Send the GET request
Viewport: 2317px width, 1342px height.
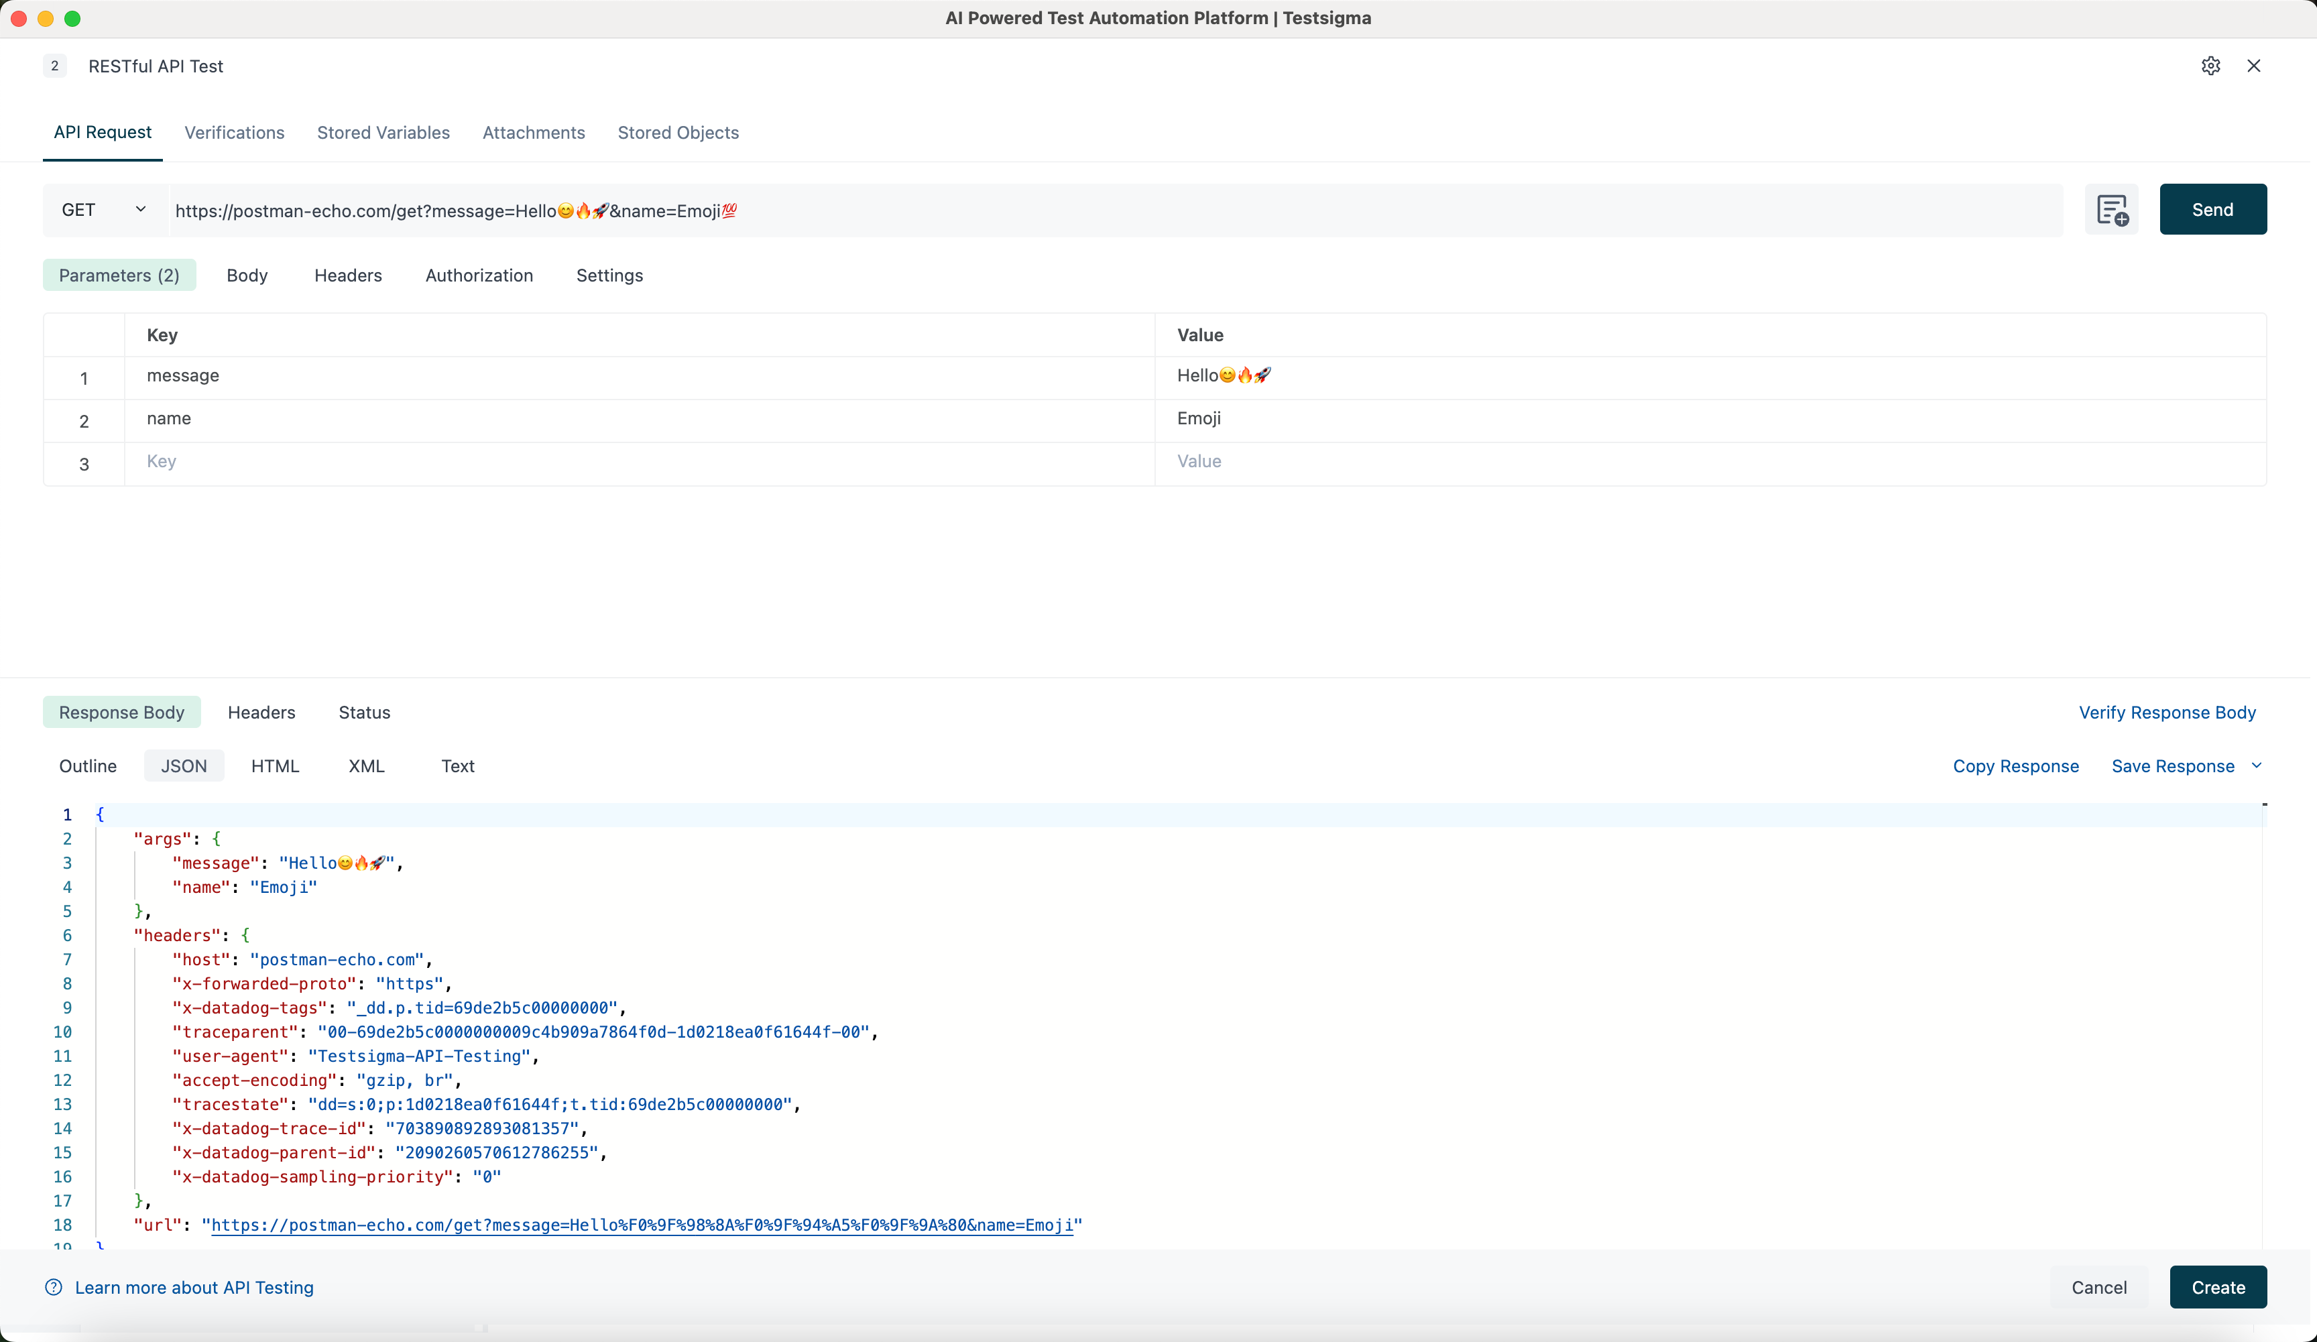pyautogui.click(x=2212, y=208)
